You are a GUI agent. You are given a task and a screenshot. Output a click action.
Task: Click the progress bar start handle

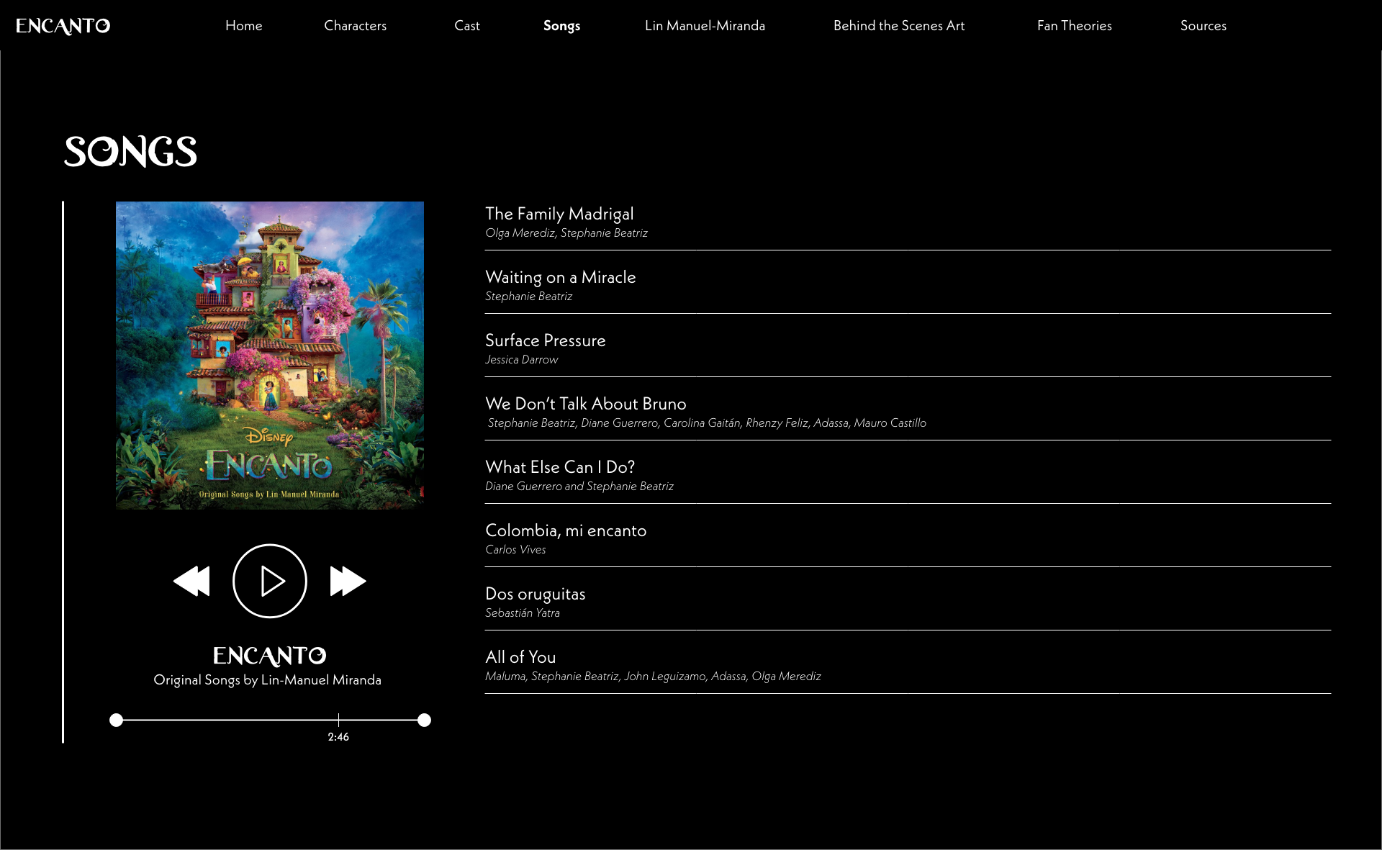[x=116, y=720]
